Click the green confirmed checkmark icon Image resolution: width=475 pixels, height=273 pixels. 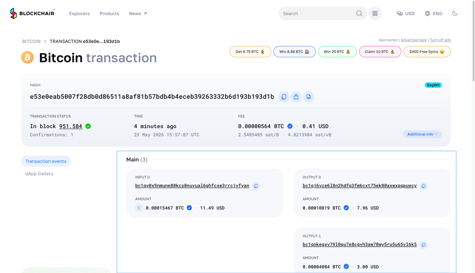coord(88,126)
